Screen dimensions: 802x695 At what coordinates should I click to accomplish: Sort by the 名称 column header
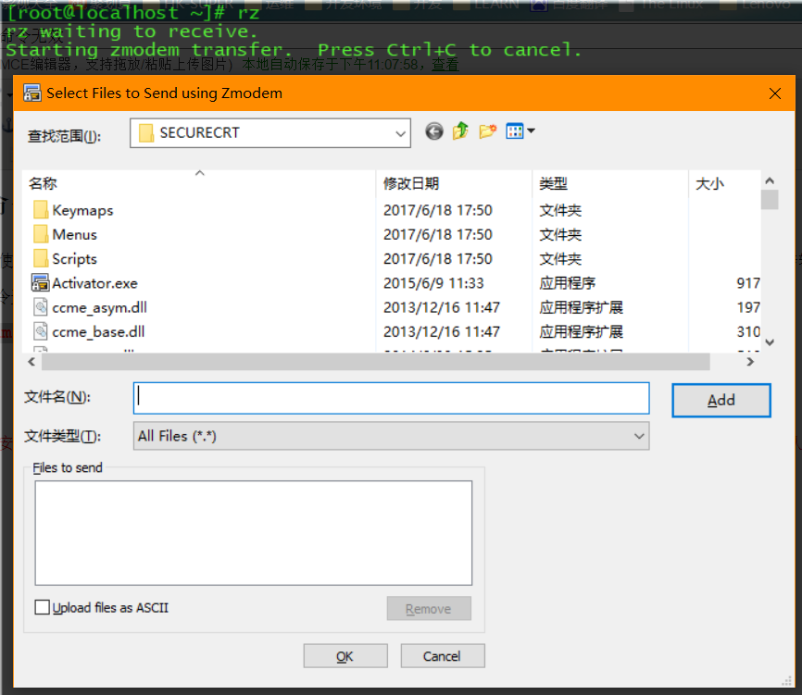199,183
